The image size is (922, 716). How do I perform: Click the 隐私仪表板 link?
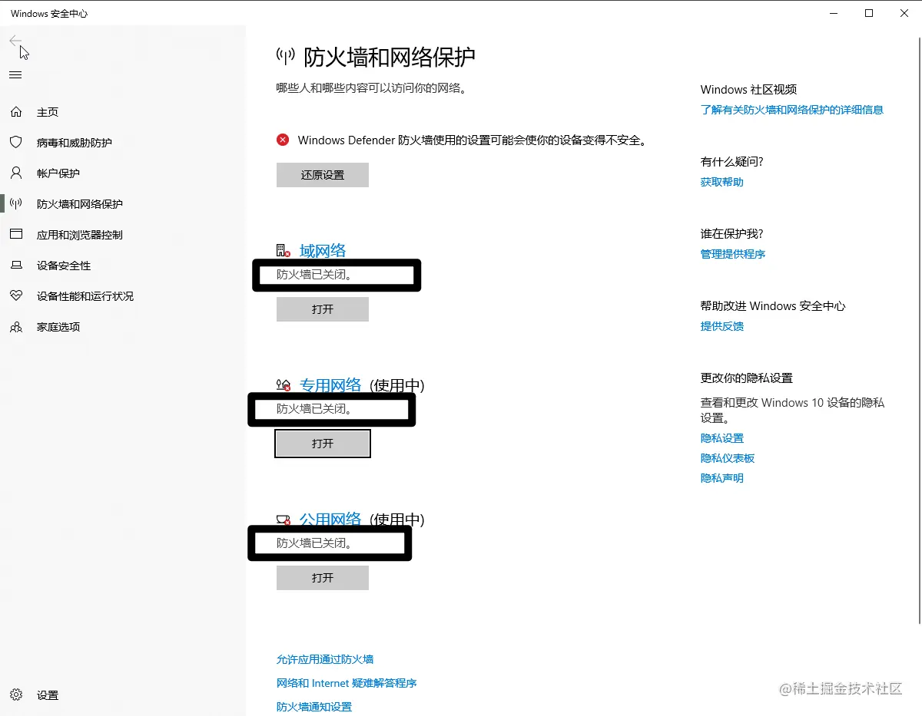(x=728, y=458)
